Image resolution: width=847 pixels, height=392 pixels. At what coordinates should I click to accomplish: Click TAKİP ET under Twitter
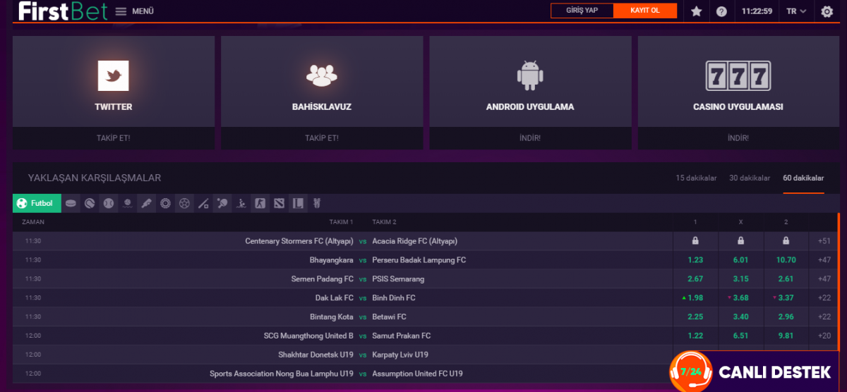click(x=114, y=138)
